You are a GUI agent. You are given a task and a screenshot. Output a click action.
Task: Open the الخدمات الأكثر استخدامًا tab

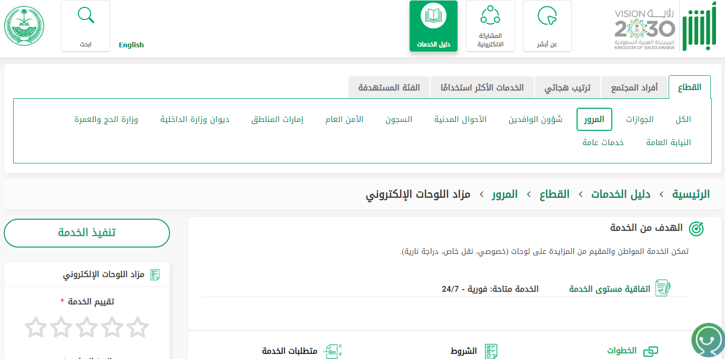tap(482, 88)
